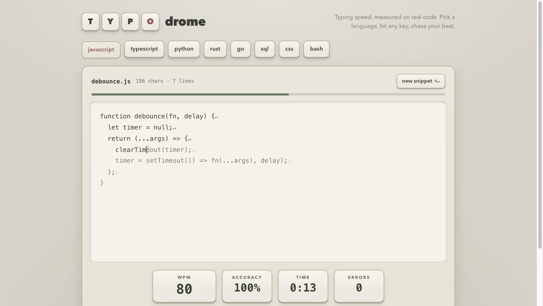The width and height of the screenshot is (543, 306).
Task: Switch to the bash language tab
Action: [x=316, y=49]
